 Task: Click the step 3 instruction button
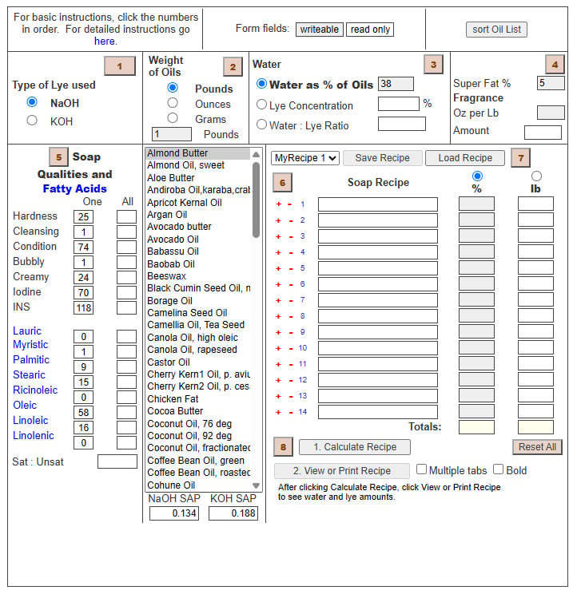[x=433, y=65]
